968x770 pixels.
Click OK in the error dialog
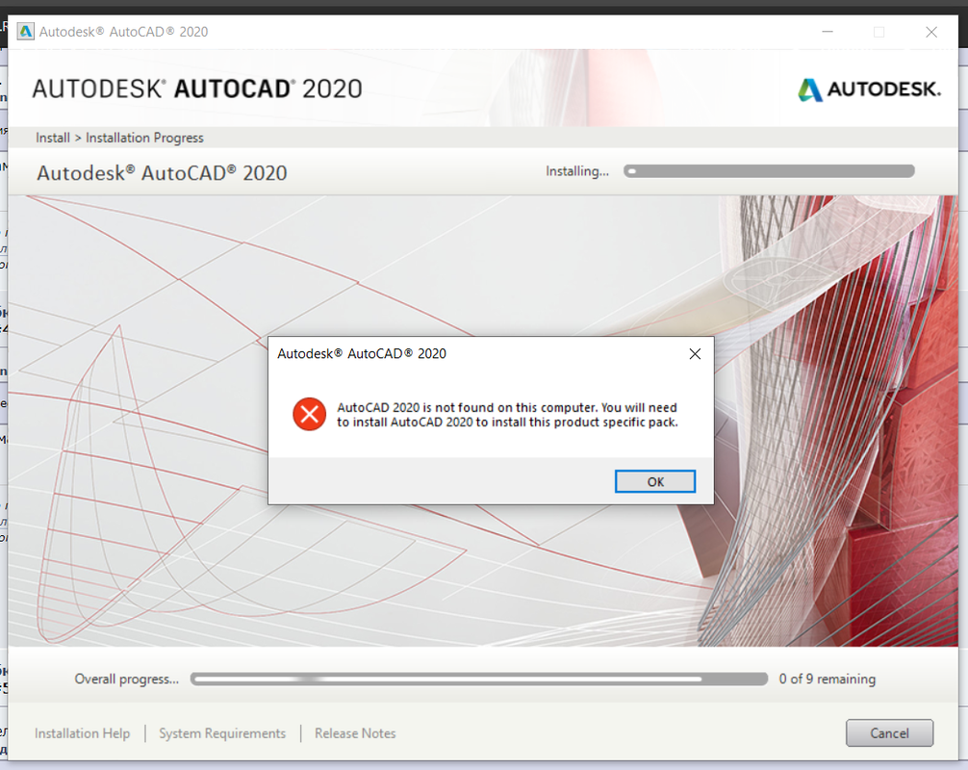click(x=655, y=481)
